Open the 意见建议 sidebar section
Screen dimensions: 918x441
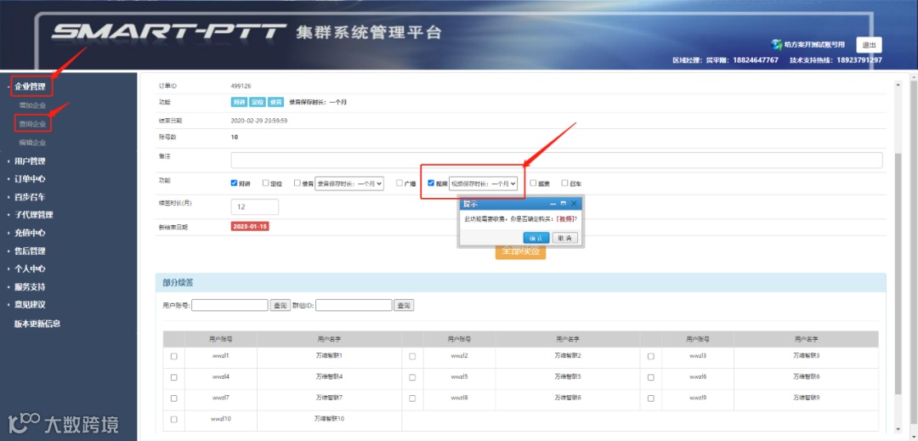[x=30, y=305]
